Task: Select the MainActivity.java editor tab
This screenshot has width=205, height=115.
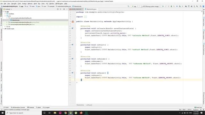Action: click(x=91, y=9)
